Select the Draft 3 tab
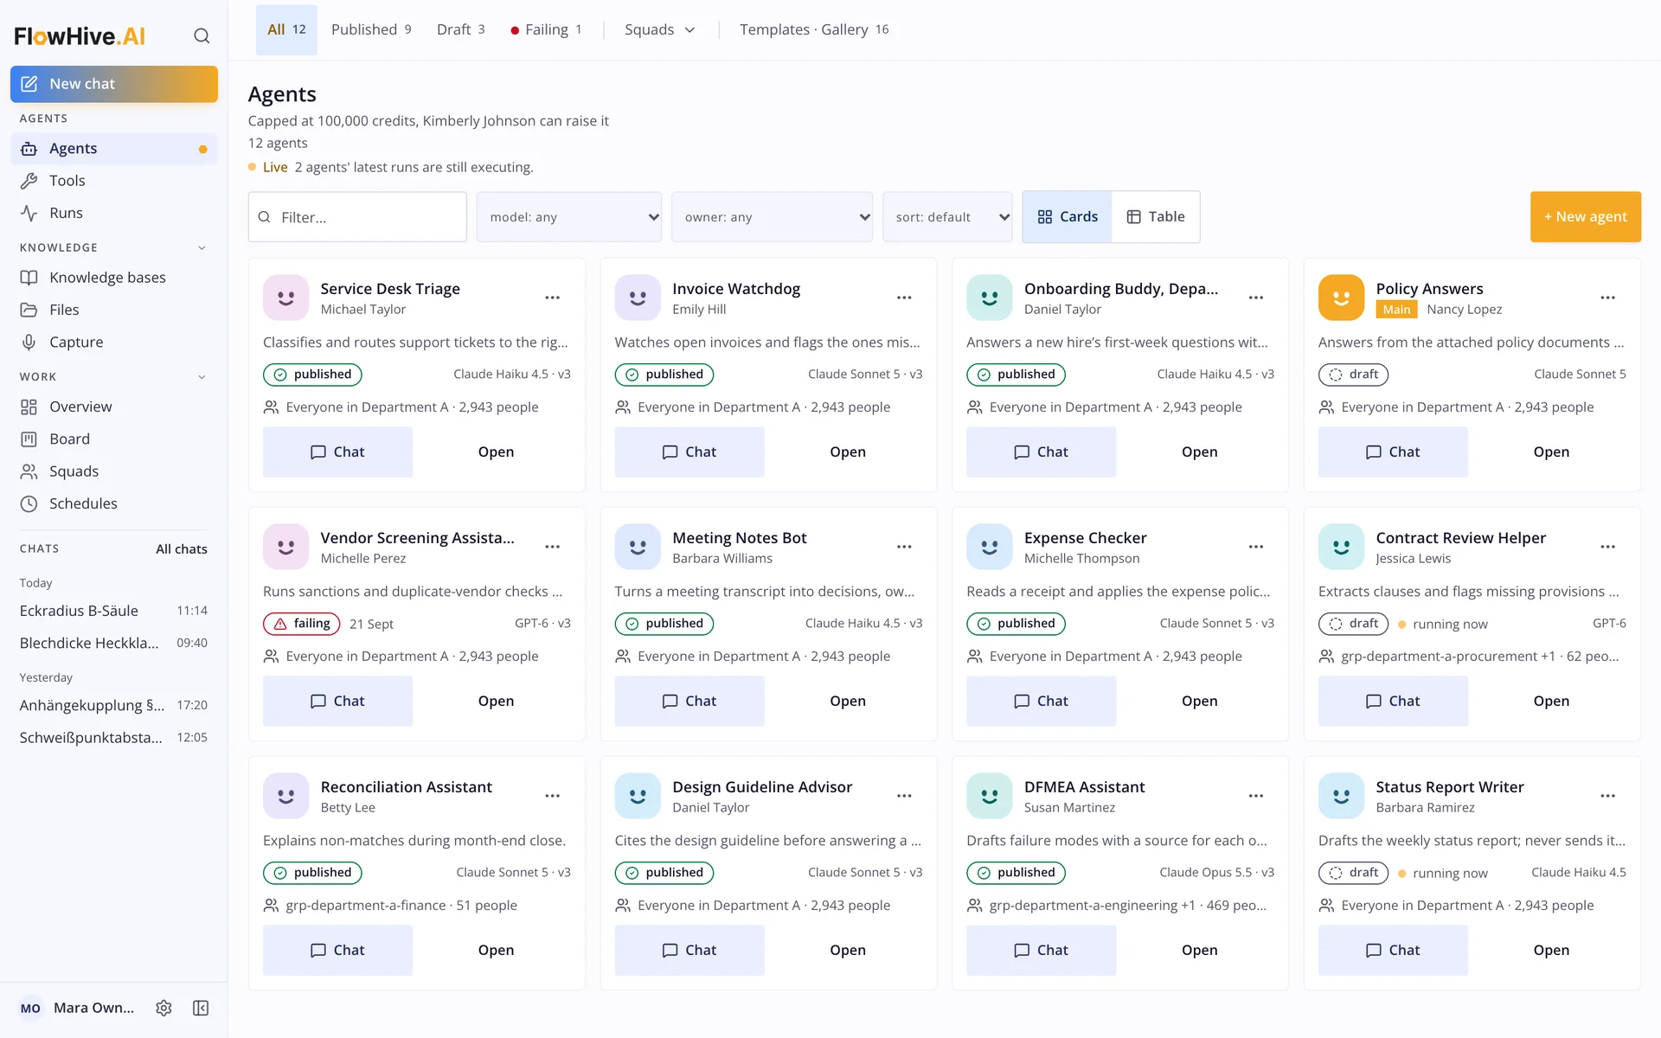This screenshot has width=1661, height=1038. click(460, 29)
